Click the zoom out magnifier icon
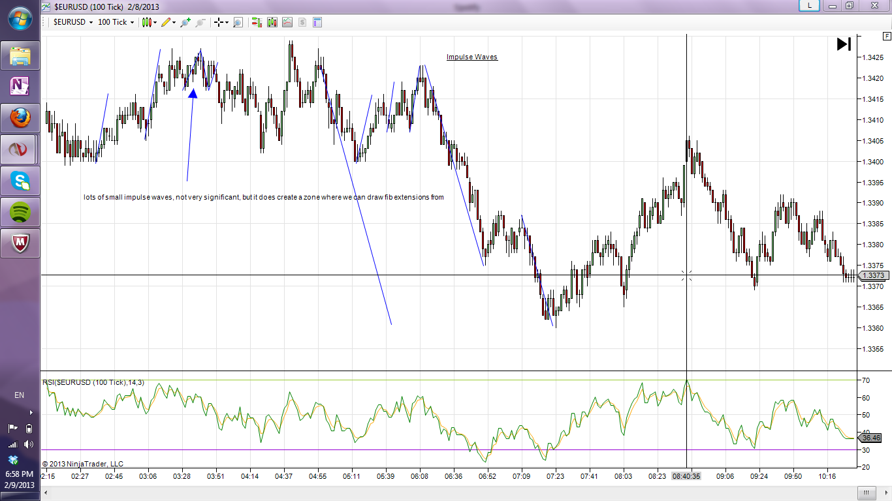 click(x=200, y=22)
